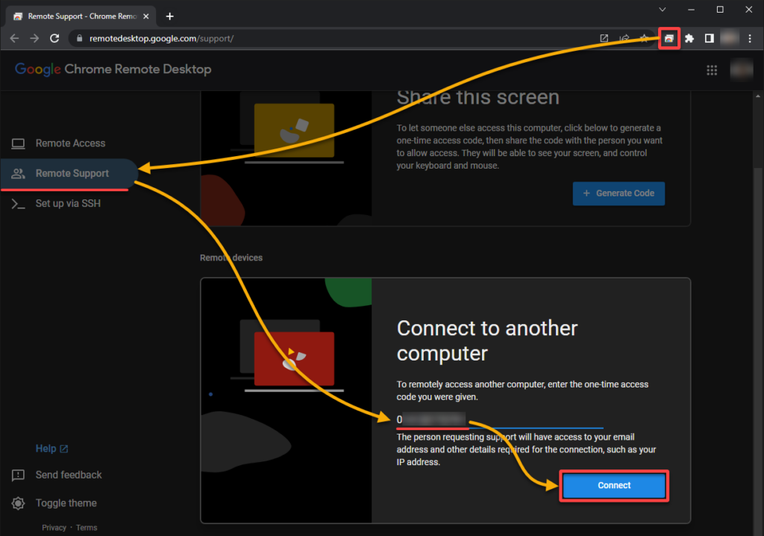Click the Chrome Remote Desktop extension icon

click(x=668, y=38)
